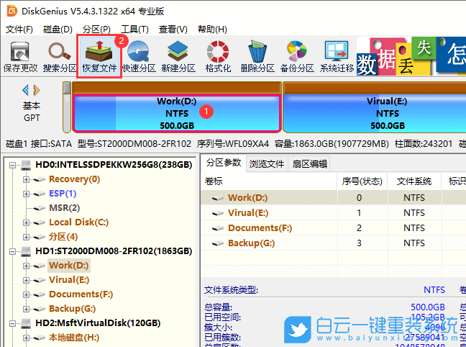Switch to the 扇区编辑 tab
Image resolution: width=466 pixels, height=347 pixels.
pos(310,163)
